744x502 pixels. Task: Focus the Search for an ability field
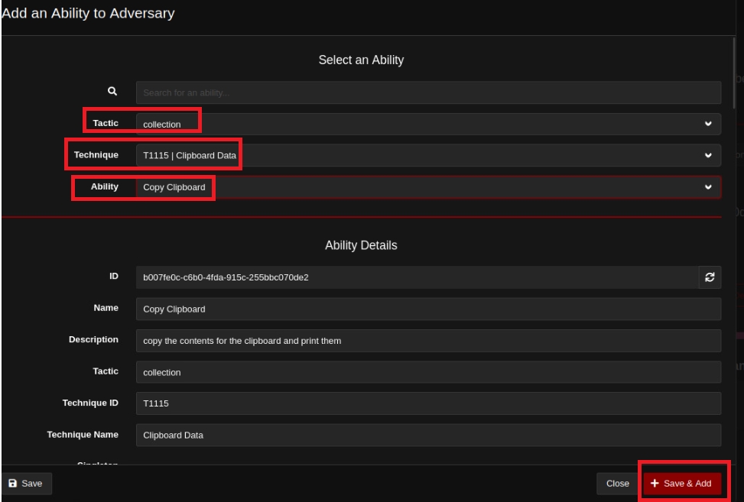(x=428, y=92)
